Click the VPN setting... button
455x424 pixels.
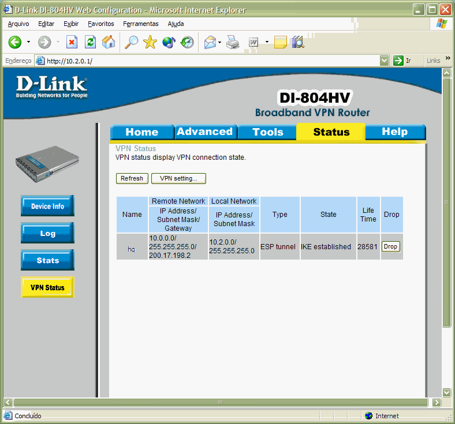pyautogui.click(x=178, y=179)
